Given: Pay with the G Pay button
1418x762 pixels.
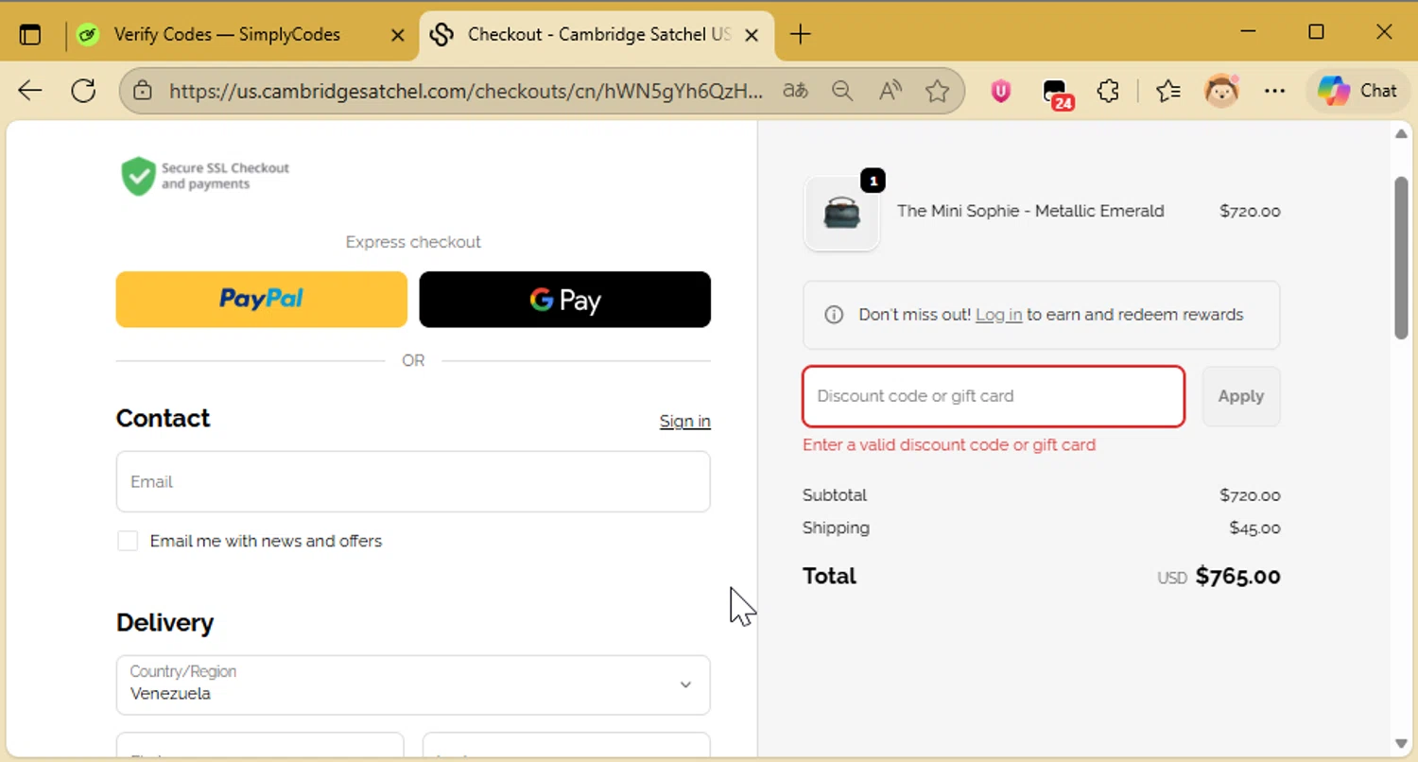Looking at the screenshot, I should [x=565, y=300].
